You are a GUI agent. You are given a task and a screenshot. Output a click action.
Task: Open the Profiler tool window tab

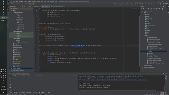(29, 92)
